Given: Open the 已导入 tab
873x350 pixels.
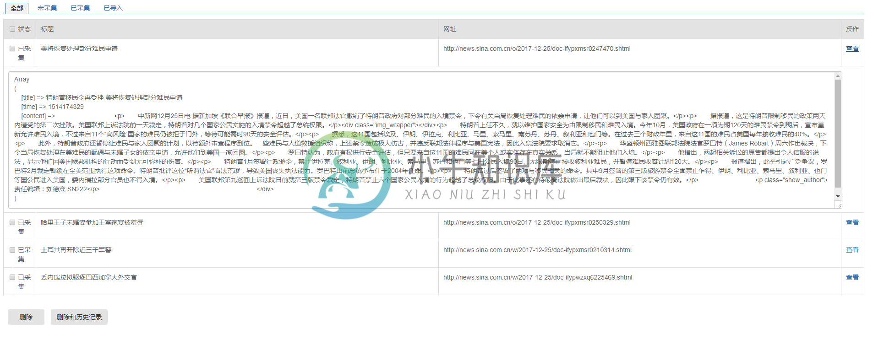Looking at the screenshot, I should (113, 8).
